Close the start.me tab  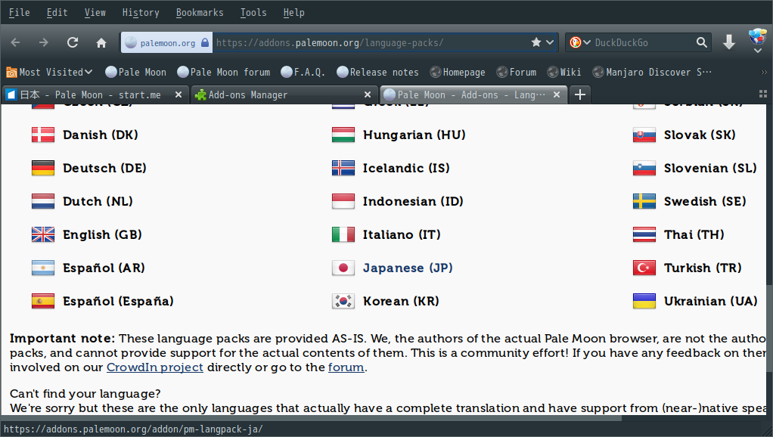tap(179, 95)
